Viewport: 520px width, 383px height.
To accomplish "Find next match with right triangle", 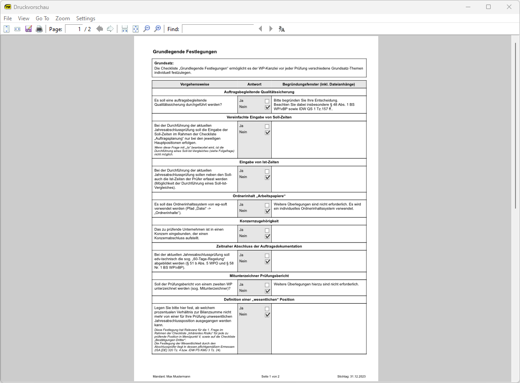I will pyautogui.click(x=271, y=29).
